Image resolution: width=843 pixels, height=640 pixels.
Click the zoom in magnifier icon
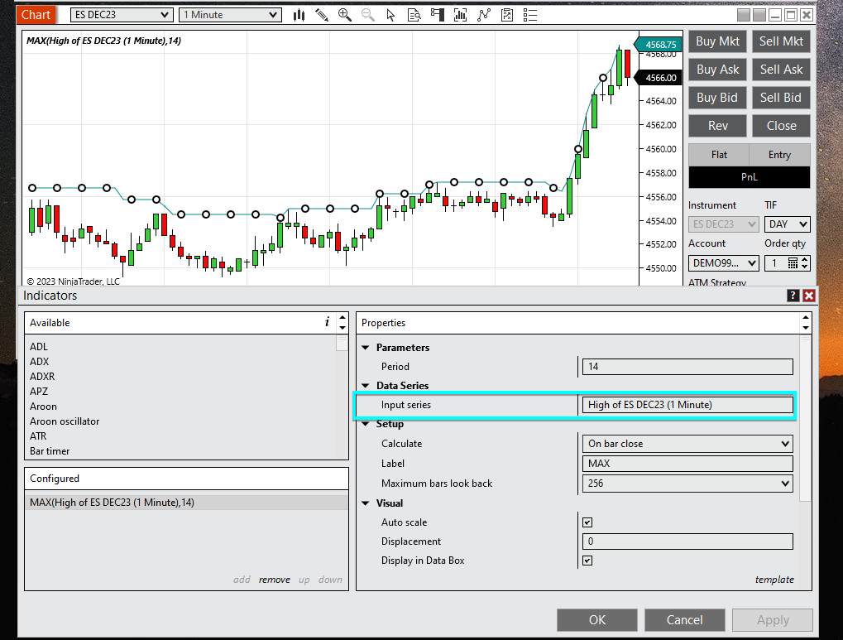[345, 15]
